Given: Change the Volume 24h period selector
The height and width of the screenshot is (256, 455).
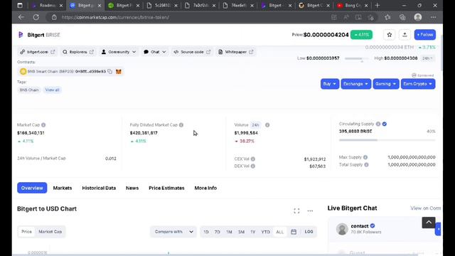Looking at the screenshot, I should point(256,125).
